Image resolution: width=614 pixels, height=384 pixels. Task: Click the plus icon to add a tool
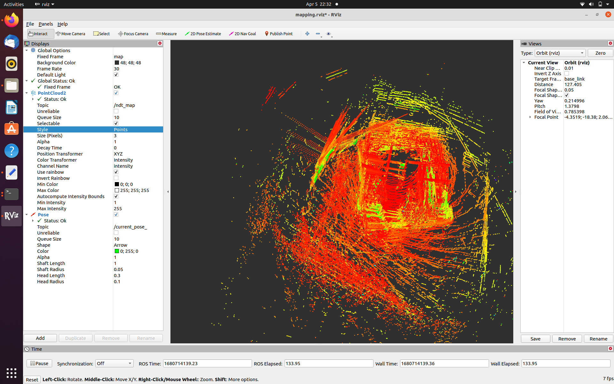pyautogui.click(x=307, y=34)
